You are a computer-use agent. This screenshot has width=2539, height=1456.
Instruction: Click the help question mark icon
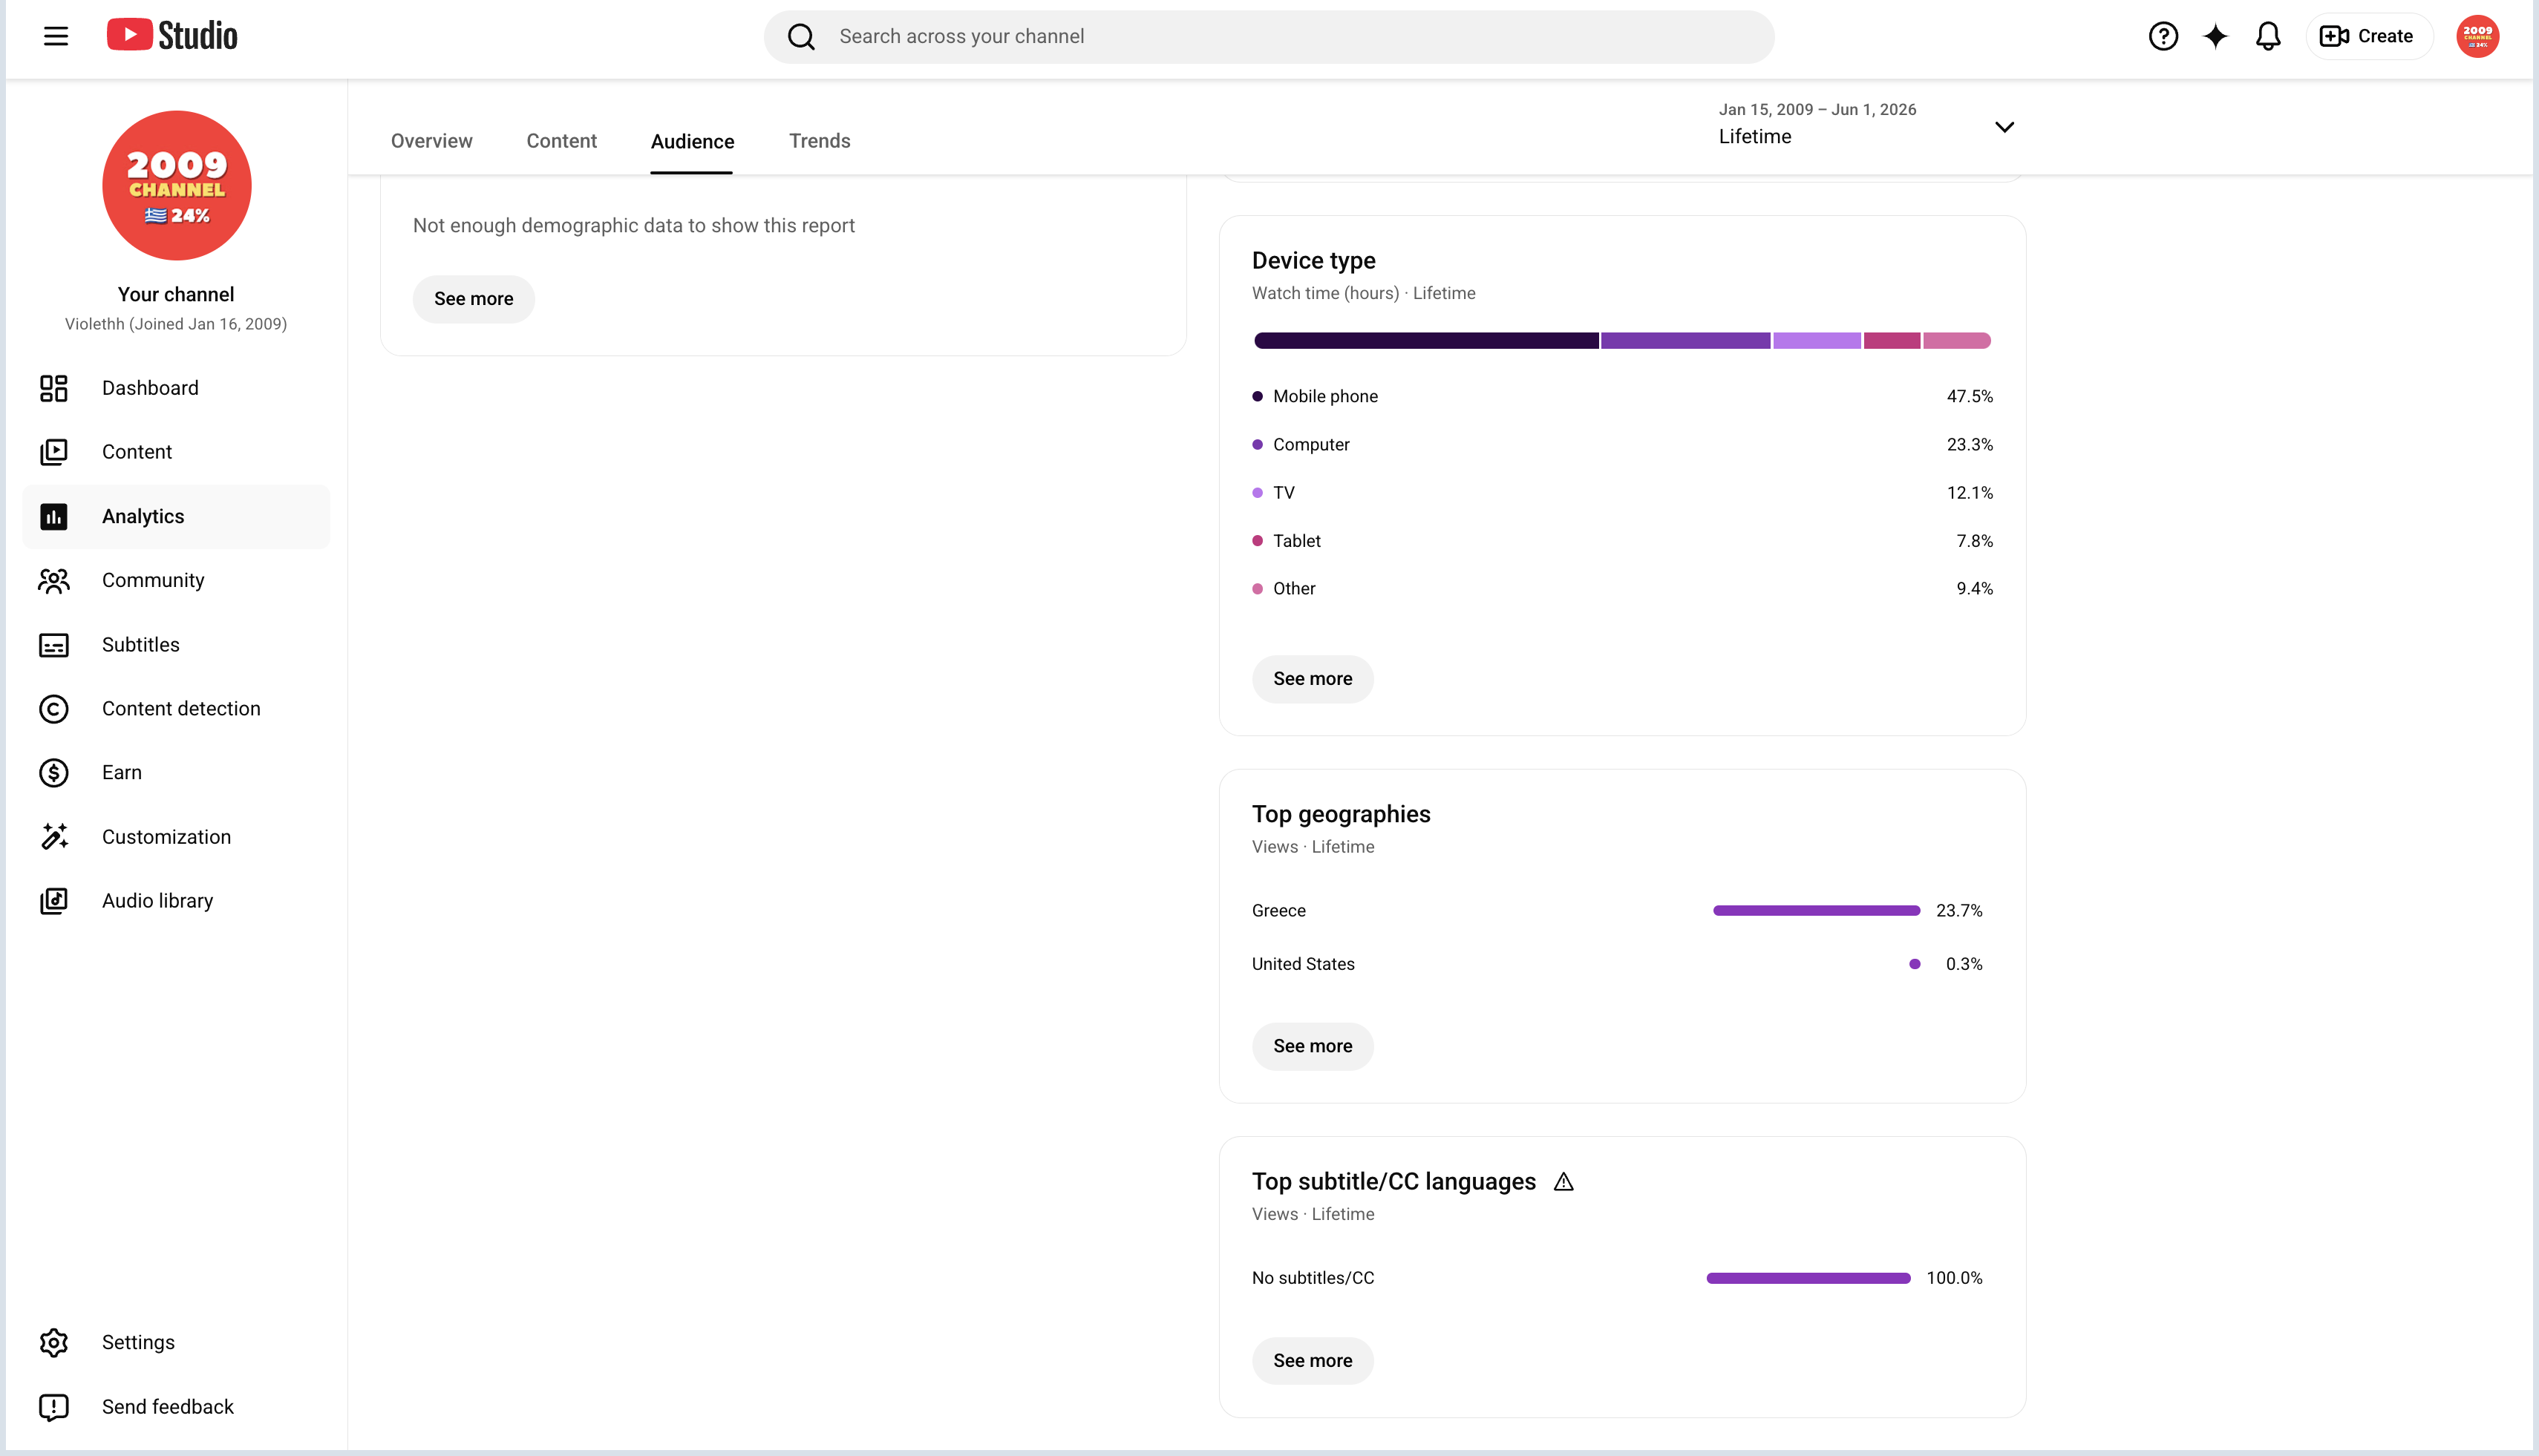[2163, 36]
